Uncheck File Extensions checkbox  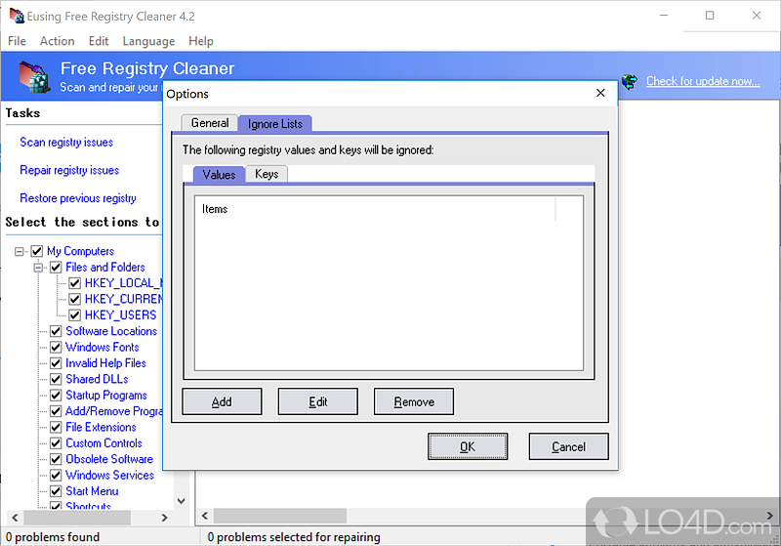pyautogui.click(x=56, y=428)
